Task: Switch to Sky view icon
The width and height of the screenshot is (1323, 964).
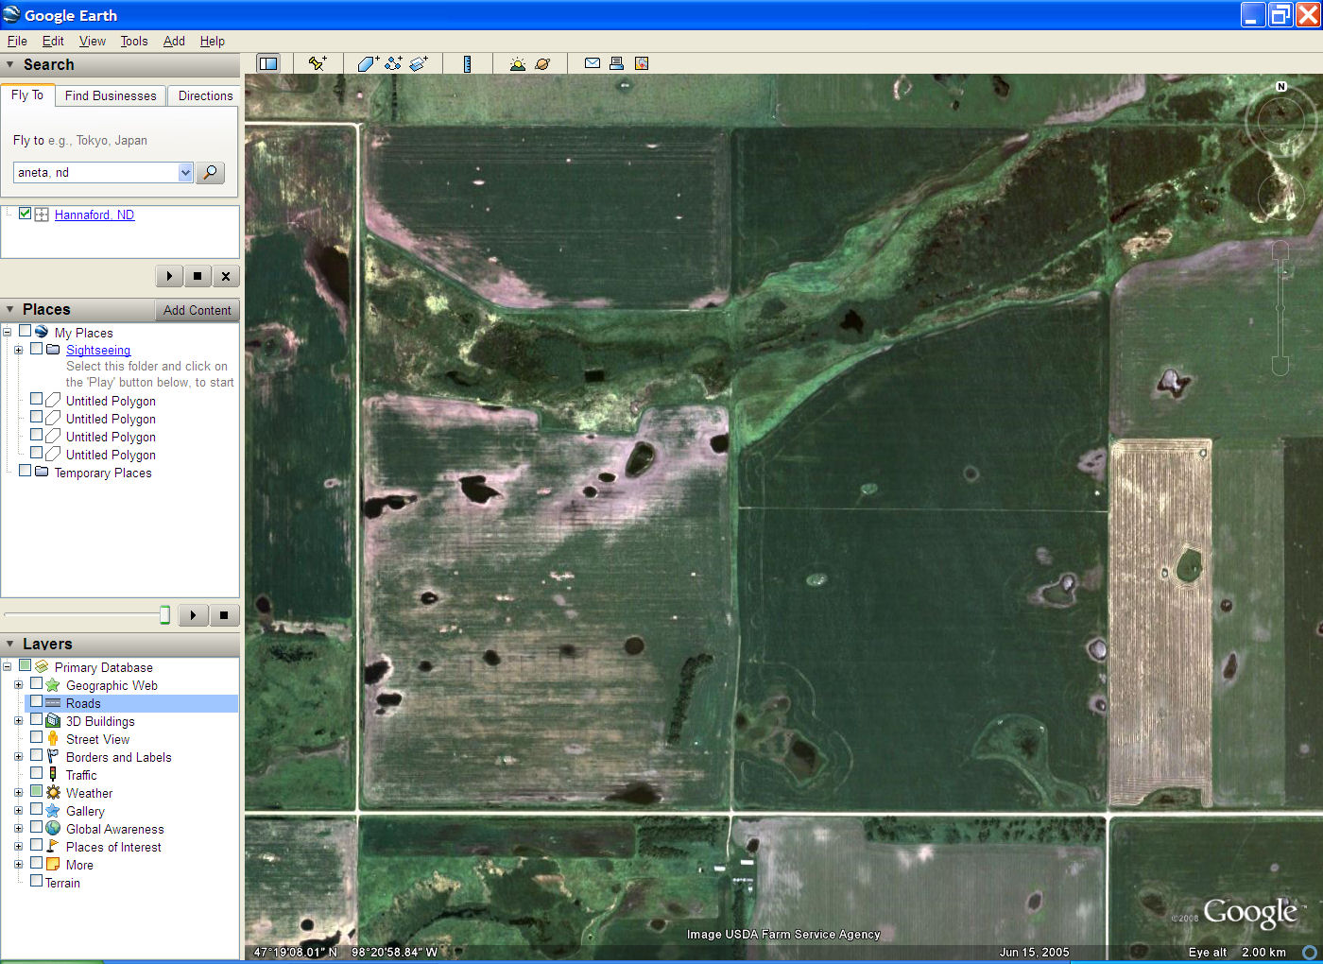Action: (x=542, y=63)
